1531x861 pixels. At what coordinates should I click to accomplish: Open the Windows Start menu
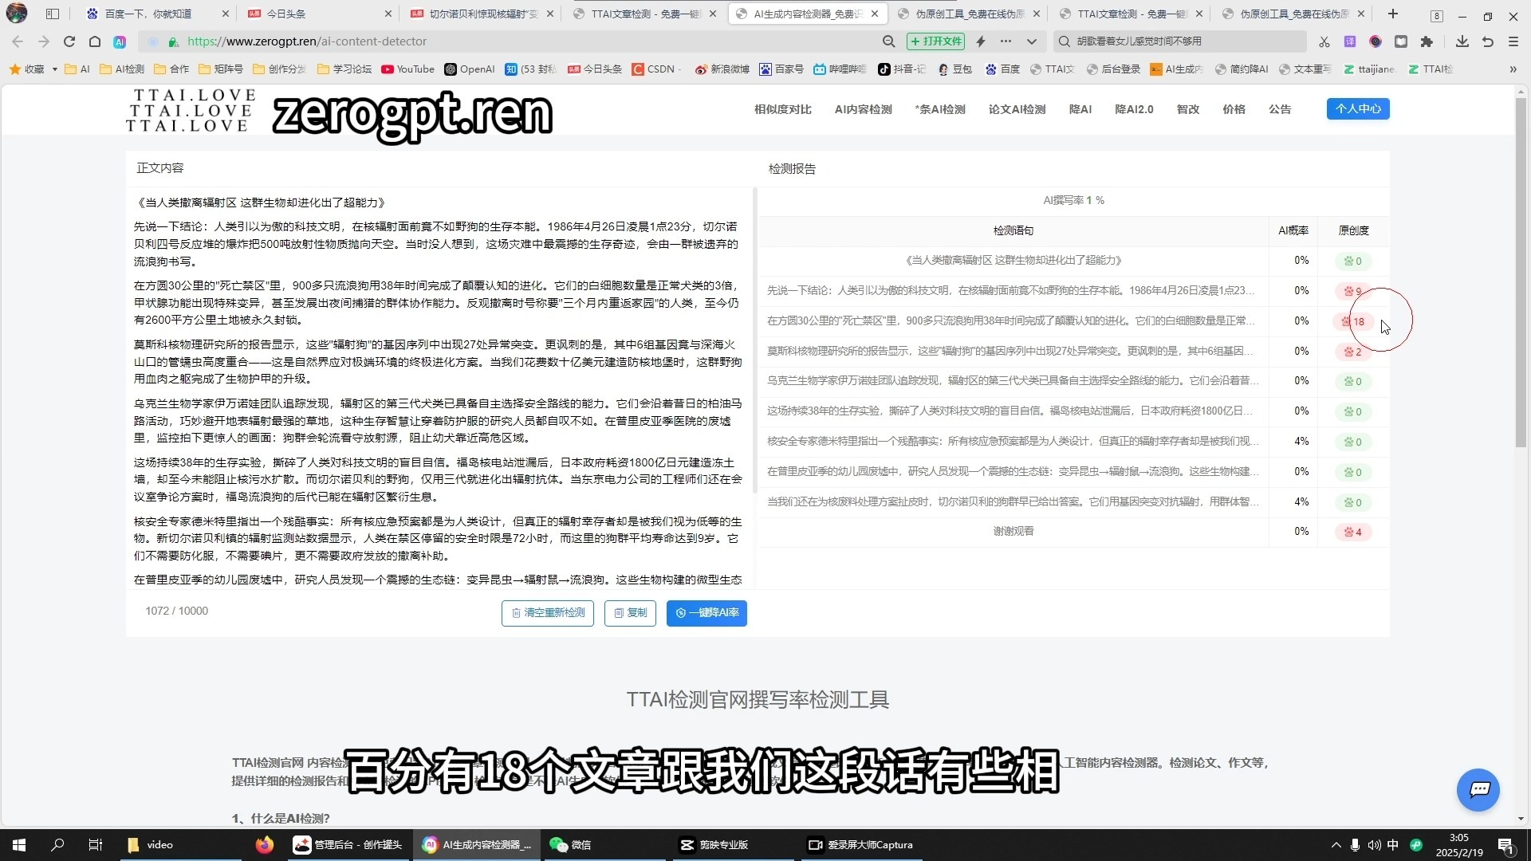coord(19,844)
